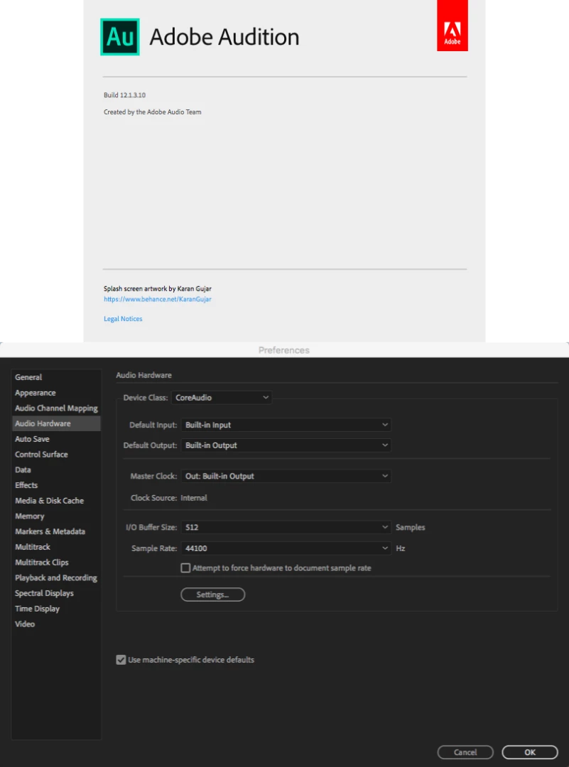Image resolution: width=569 pixels, height=767 pixels.
Task: Click the Clock Source Internal value
Action: 194,498
